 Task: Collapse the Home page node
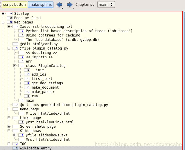(9, 109)
